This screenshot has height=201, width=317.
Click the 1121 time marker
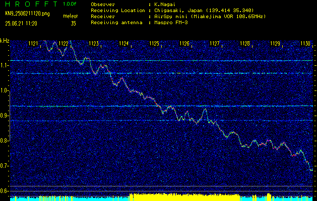[x=33, y=43]
